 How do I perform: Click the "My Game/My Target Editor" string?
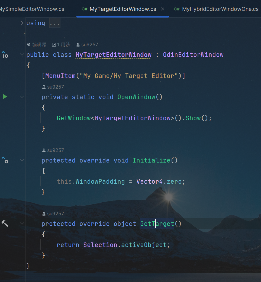coord(129,76)
